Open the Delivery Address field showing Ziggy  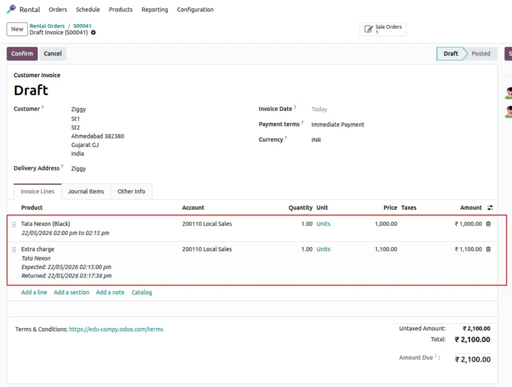78,168
